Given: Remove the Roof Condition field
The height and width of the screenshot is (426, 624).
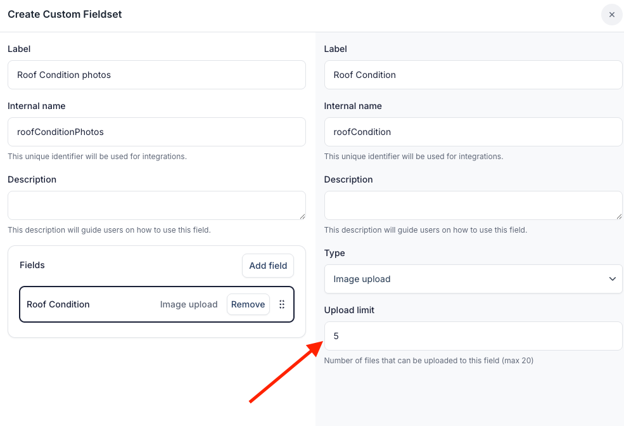Looking at the screenshot, I should coord(248,304).
